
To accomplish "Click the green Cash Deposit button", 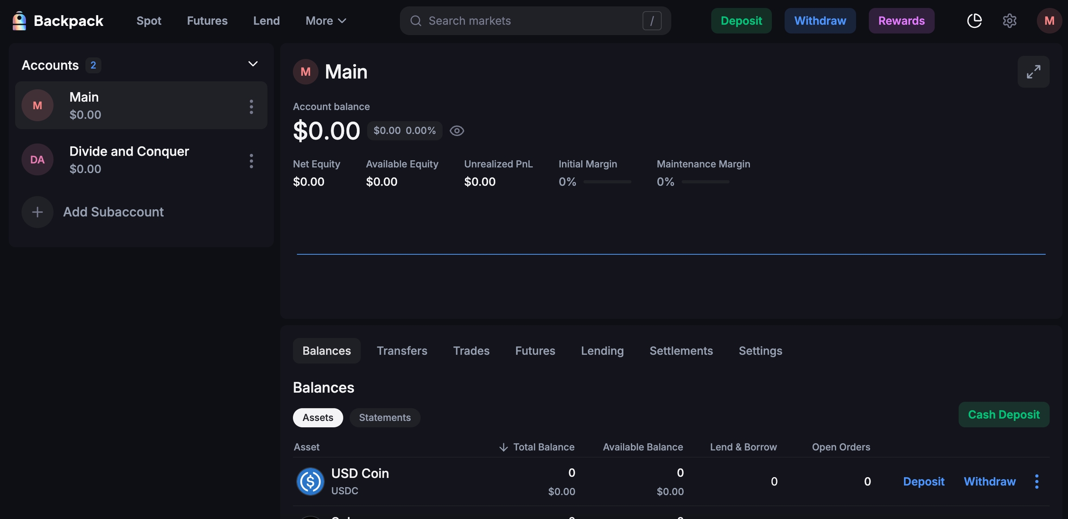I will click(1004, 415).
